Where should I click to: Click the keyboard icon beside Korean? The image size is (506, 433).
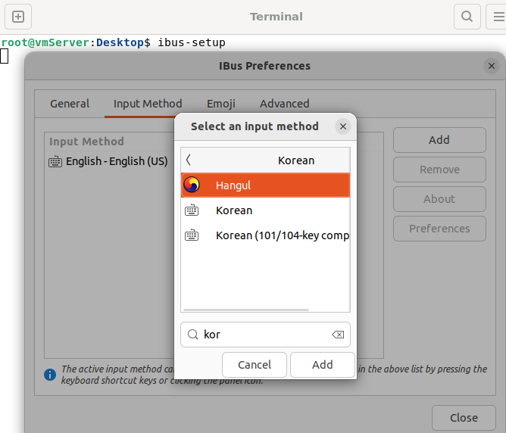click(192, 210)
